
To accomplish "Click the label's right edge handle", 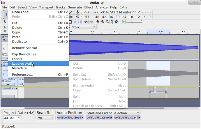I will coord(166,92).
